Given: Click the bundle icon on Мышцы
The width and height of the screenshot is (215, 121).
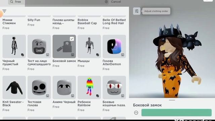Looking at the screenshot, I should coord(98,55).
